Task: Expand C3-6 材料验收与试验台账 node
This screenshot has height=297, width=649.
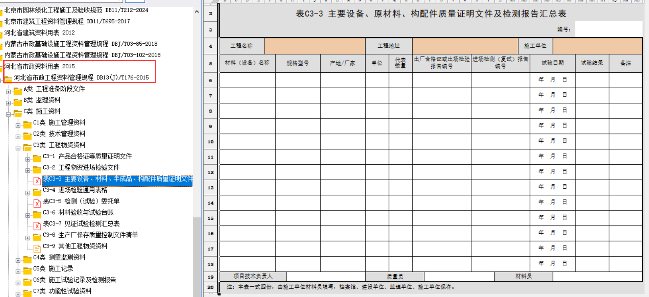Action: 28,215
